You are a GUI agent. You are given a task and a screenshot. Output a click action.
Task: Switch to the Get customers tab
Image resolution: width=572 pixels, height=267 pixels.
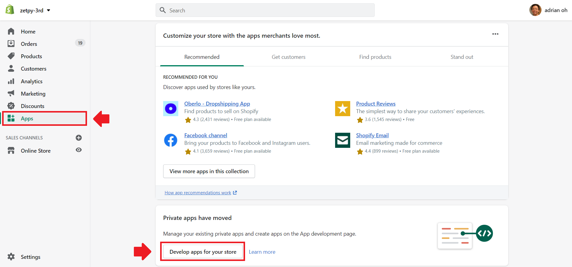pyautogui.click(x=288, y=57)
